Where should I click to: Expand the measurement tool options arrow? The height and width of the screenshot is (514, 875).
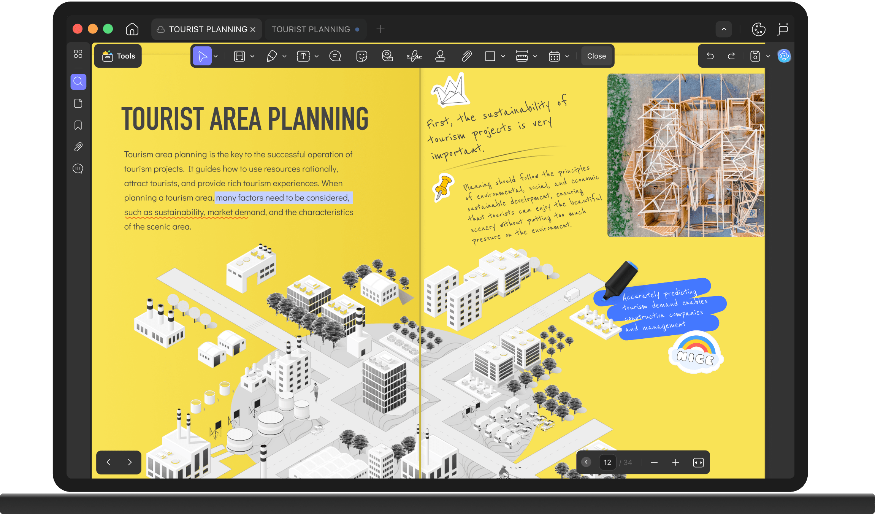[x=535, y=56]
